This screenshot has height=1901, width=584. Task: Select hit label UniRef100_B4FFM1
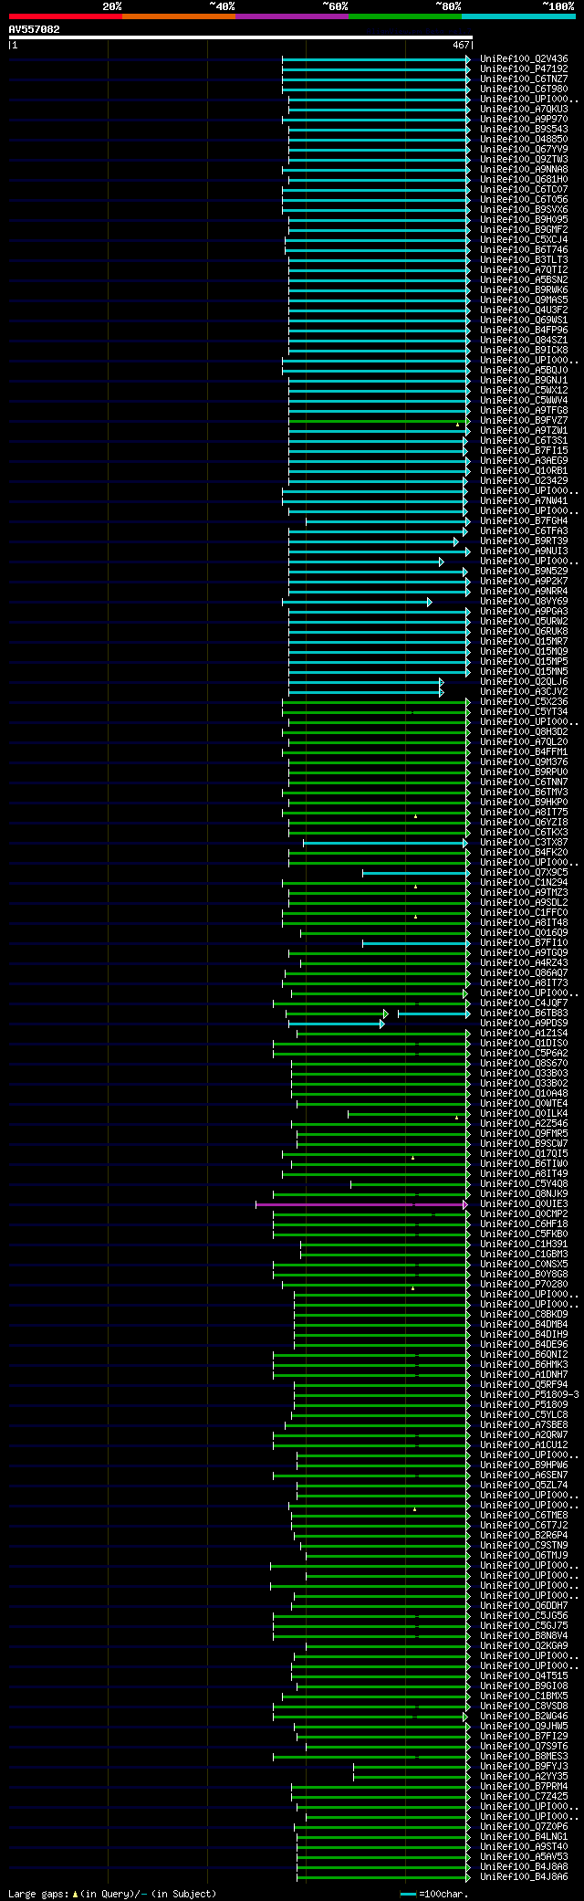pyautogui.click(x=524, y=752)
